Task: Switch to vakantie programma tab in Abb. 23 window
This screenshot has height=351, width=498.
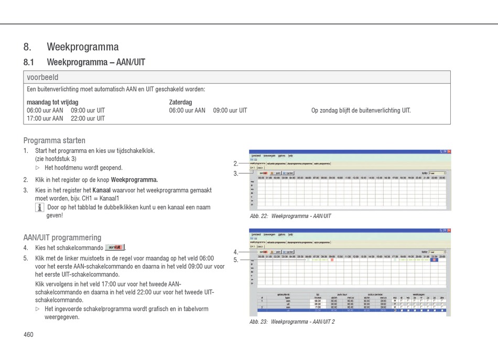Action: (x=276, y=243)
